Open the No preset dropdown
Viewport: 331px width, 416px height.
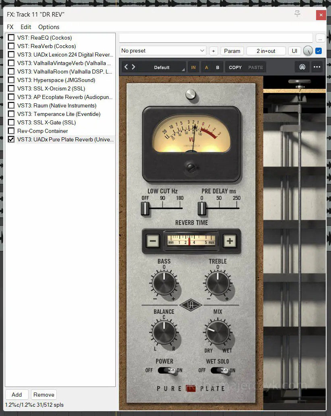[163, 51]
